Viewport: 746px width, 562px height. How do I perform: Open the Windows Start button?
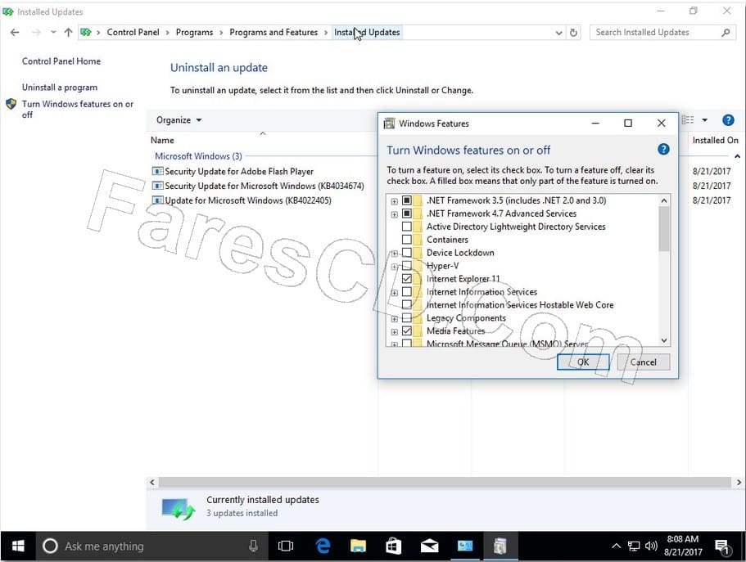click(18, 546)
